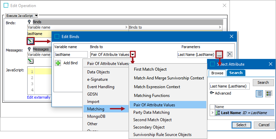The width and height of the screenshot is (276, 139).
Task: Open the Binds to dropdown arrow
Action: [x=133, y=54]
